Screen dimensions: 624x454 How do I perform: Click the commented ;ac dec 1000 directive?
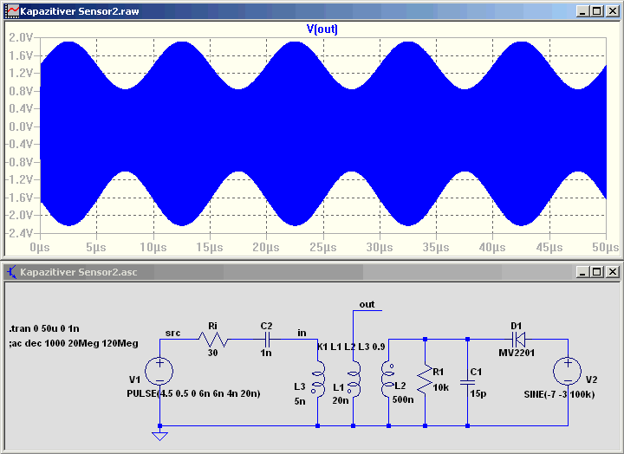(x=73, y=343)
